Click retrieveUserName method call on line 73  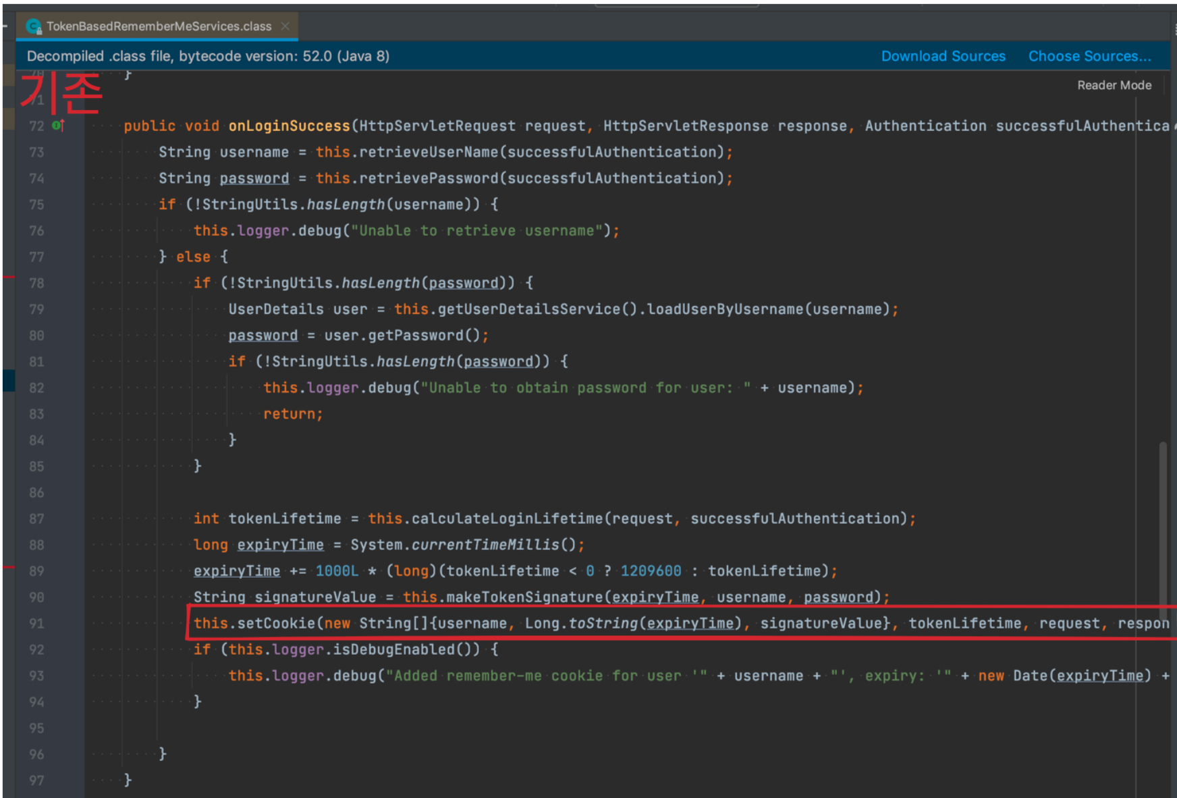click(x=428, y=152)
